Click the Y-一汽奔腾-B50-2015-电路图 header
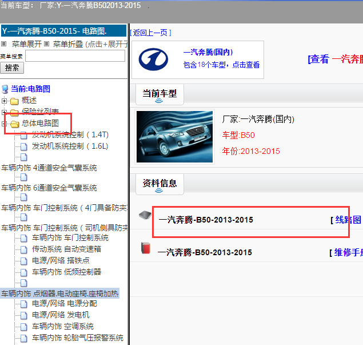The image size is (363, 345). [x=63, y=30]
